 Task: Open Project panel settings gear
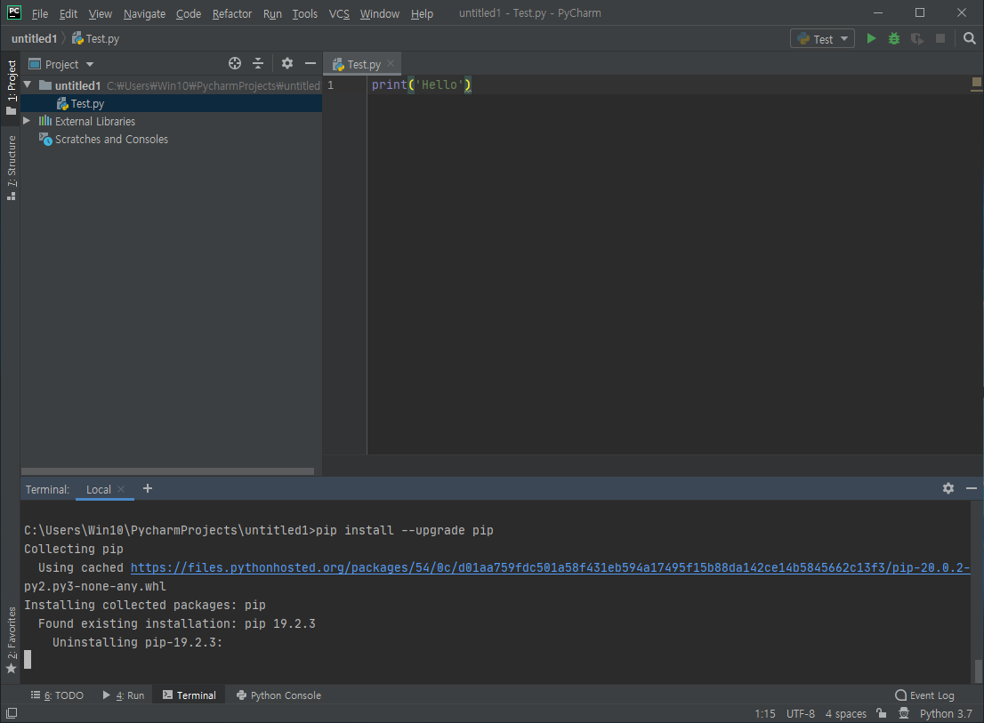[286, 63]
